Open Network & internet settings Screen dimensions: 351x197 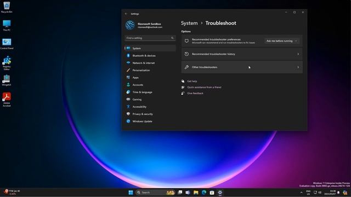point(143,63)
